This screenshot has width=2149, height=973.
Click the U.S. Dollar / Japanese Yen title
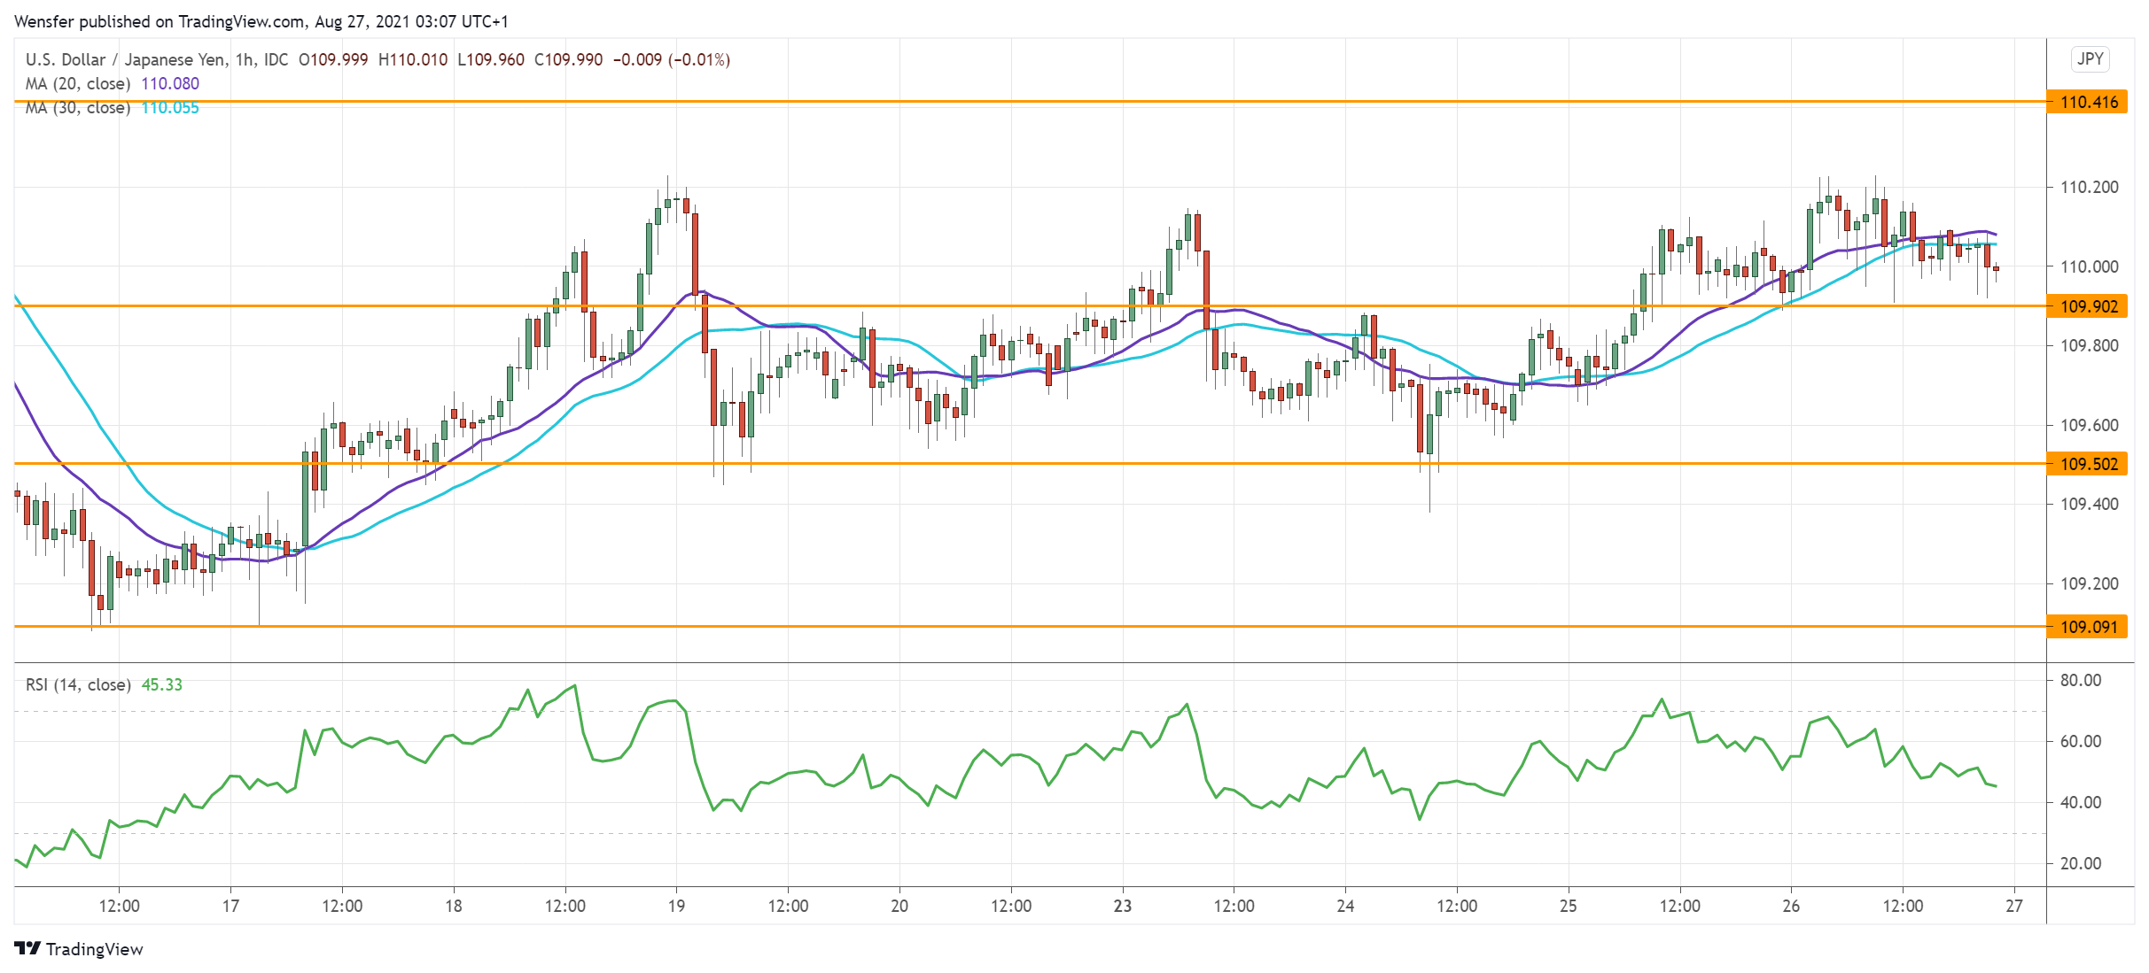(x=124, y=59)
